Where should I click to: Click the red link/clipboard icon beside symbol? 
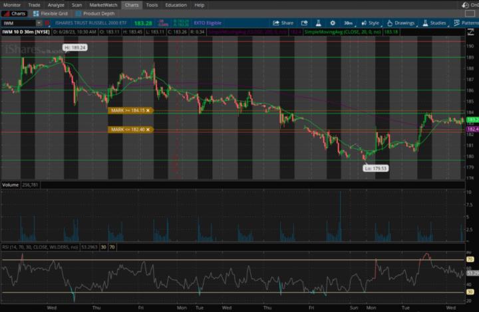47,23
